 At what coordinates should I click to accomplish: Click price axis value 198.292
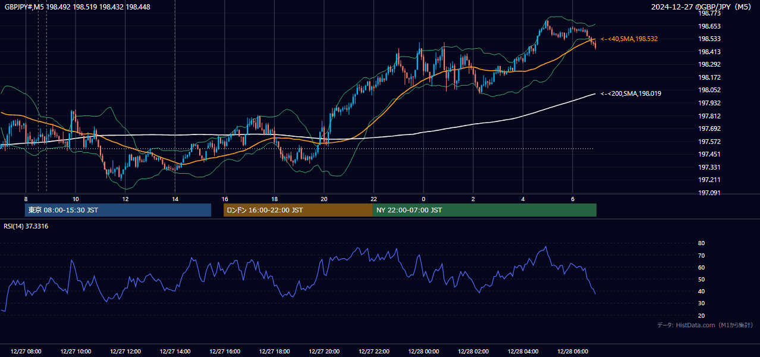click(x=709, y=64)
